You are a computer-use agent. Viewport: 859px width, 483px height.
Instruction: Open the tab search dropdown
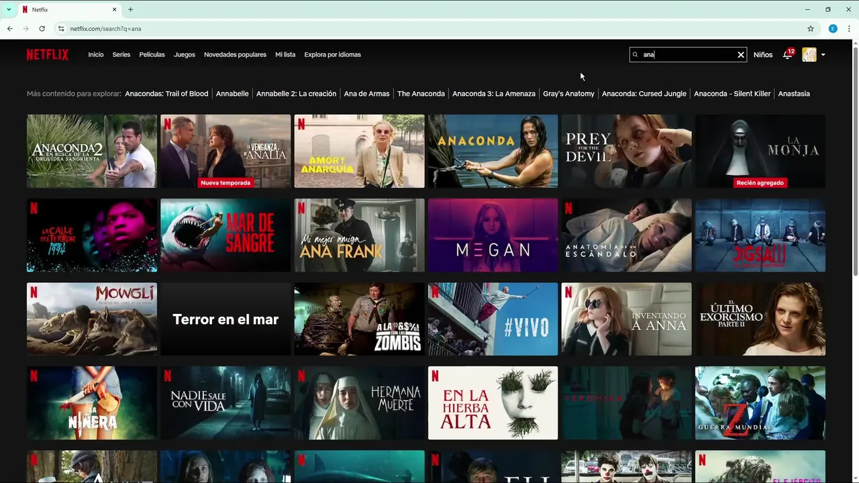point(8,9)
